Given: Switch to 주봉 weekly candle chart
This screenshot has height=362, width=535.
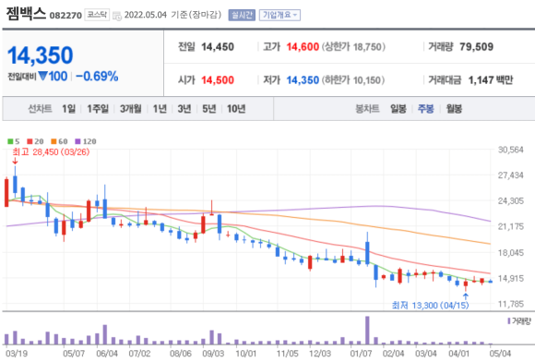Looking at the screenshot, I should click(x=426, y=109).
